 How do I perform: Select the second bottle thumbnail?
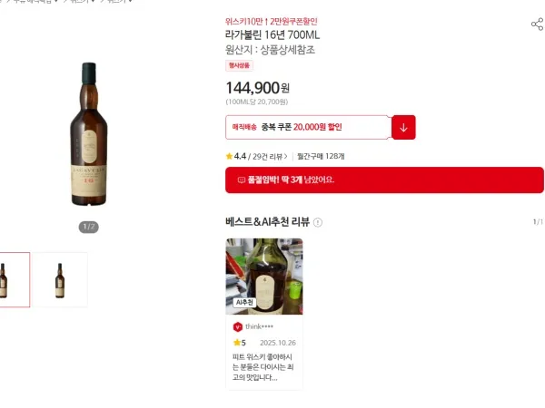[60, 280]
